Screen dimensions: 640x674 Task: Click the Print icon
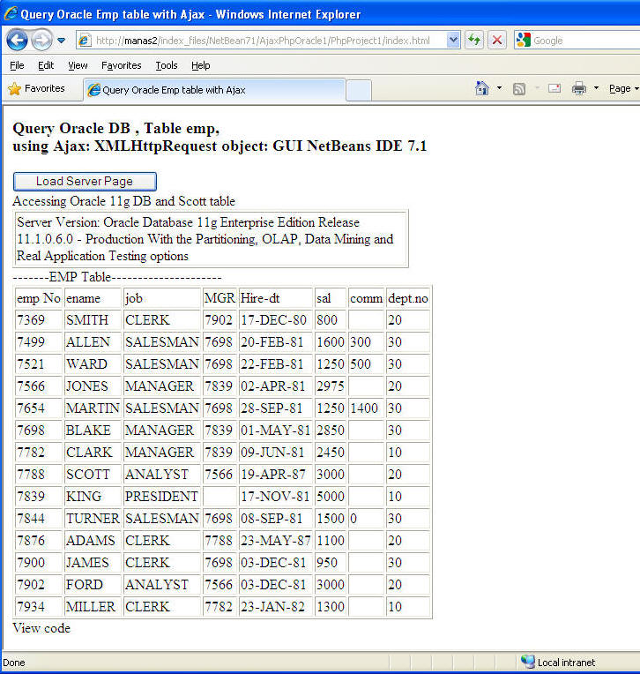(x=579, y=88)
